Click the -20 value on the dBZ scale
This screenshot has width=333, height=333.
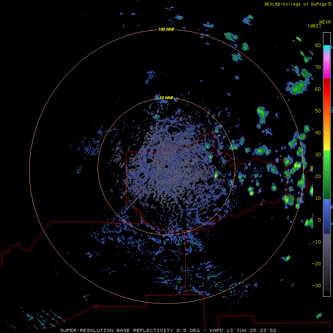coord(316,263)
